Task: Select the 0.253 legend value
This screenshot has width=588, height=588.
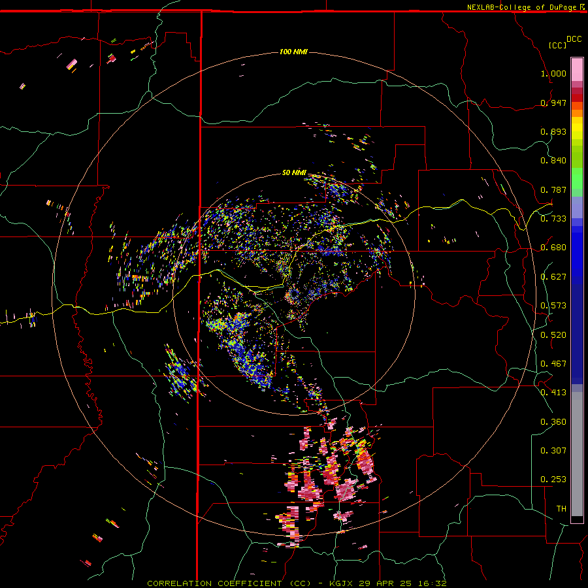Action: (x=553, y=480)
